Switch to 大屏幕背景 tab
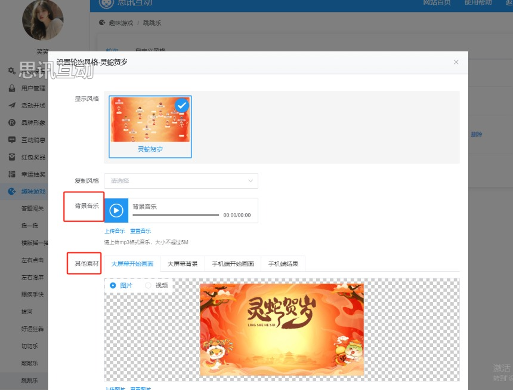 pos(183,263)
